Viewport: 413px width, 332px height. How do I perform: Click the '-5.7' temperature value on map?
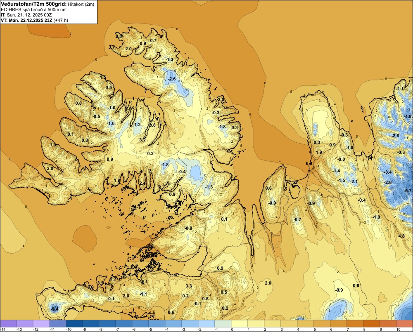tap(408, 191)
